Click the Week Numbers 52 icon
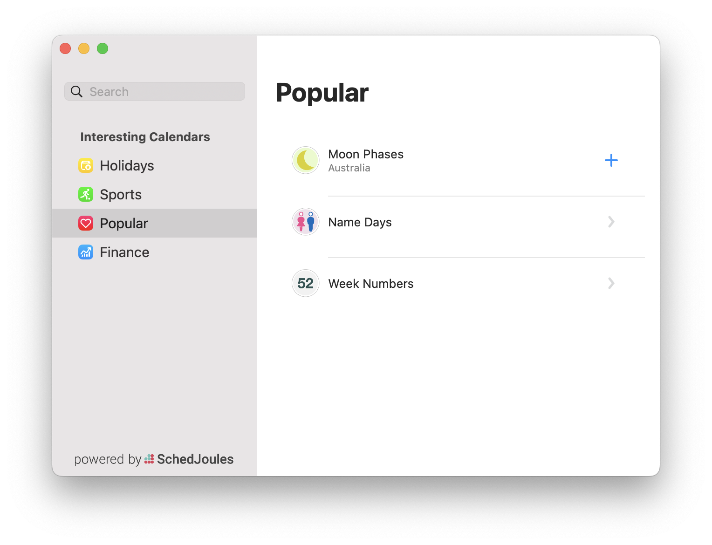The image size is (712, 545). [306, 283]
